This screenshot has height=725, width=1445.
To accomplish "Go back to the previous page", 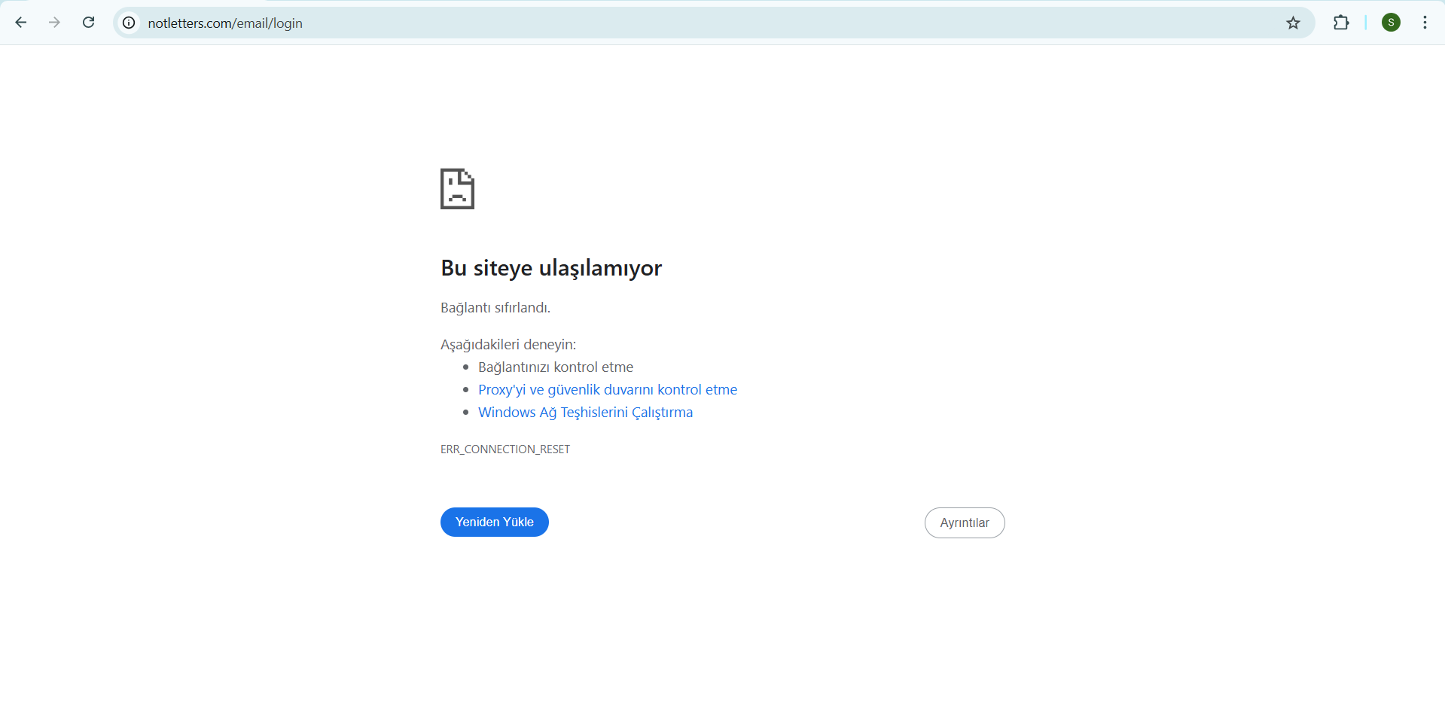I will [x=21, y=23].
